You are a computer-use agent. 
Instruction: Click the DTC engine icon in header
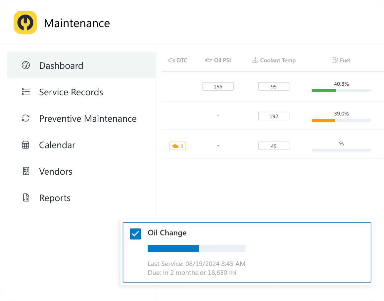tap(171, 60)
